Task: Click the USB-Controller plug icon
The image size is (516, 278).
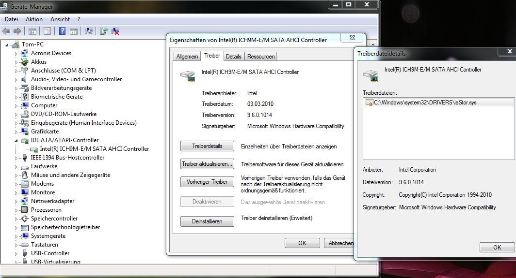Action: coord(24,253)
